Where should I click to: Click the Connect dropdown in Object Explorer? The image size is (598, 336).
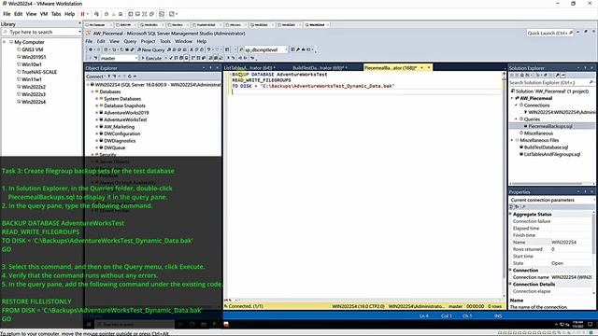coord(95,77)
